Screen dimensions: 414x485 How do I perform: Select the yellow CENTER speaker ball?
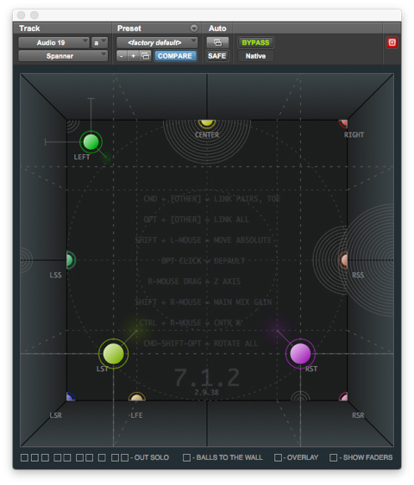click(x=207, y=123)
